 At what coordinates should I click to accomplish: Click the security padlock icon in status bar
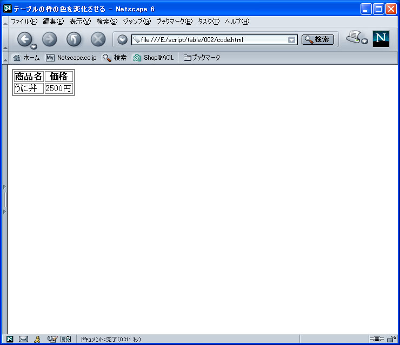pyautogui.click(x=391, y=339)
